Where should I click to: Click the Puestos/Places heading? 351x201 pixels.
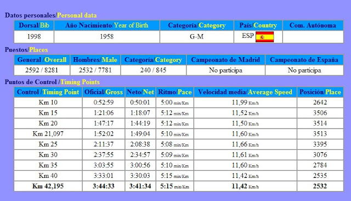click(26, 50)
